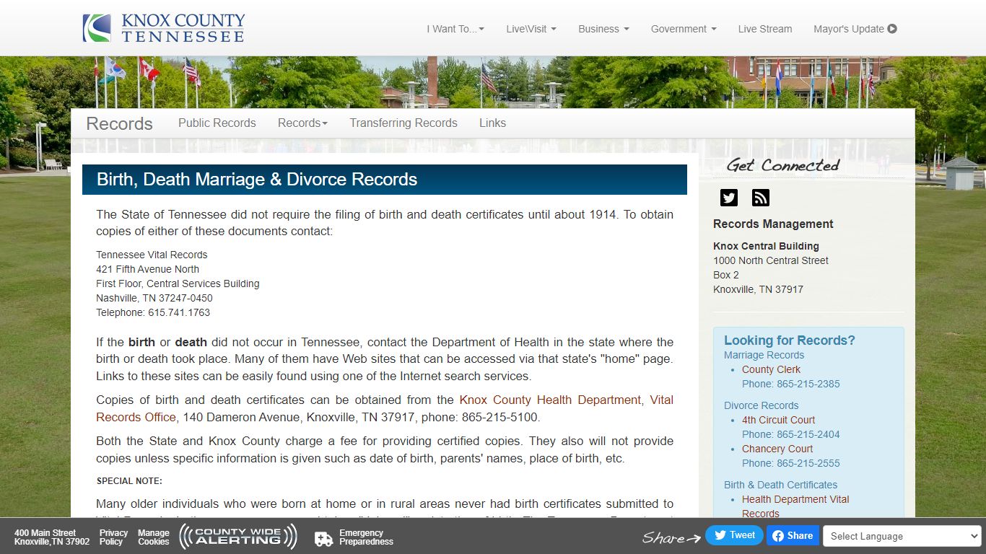
Task: Open Emergency Preparedness ambulance icon
Action: (324, 538)
